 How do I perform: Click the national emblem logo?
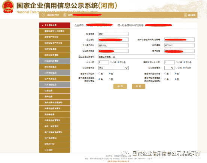tap(8, 7)
